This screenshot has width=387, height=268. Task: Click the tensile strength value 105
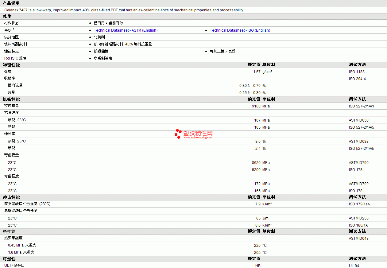(257, 127)
